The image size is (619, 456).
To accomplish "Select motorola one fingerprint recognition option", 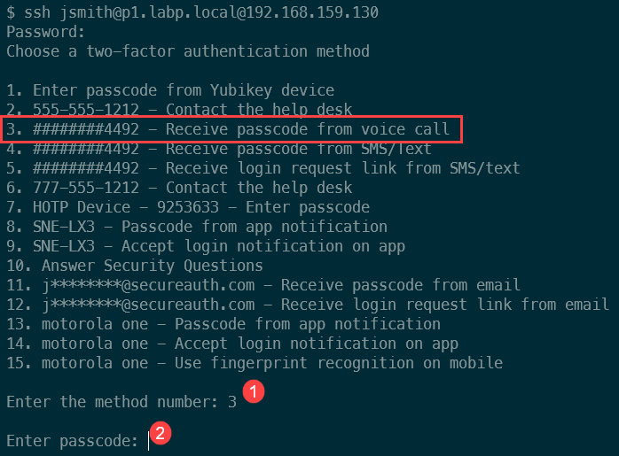I will click(255, 363).
